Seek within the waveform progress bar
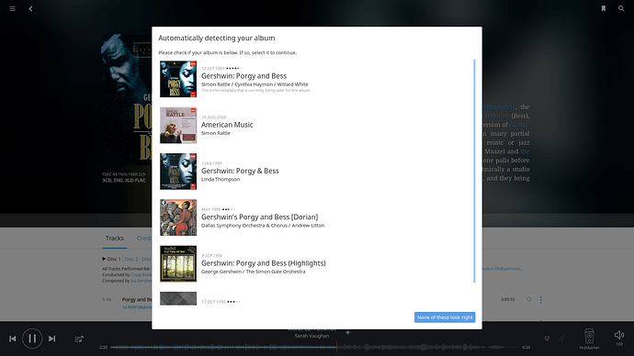This screenshot has height=356, width=634. 315,347
